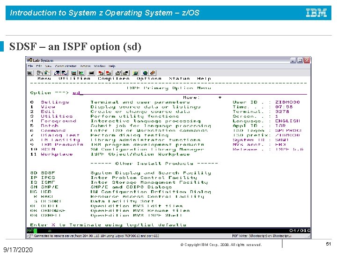Open the Edit menu
Image resolution: width=337 pixels, height=253 pixels.
point(39,66)
